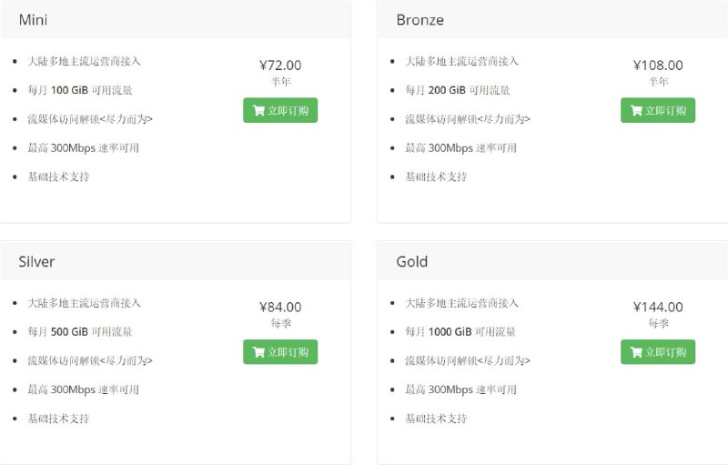
Task: Order the Bronze plan with 立即订购
Action: 658,110
